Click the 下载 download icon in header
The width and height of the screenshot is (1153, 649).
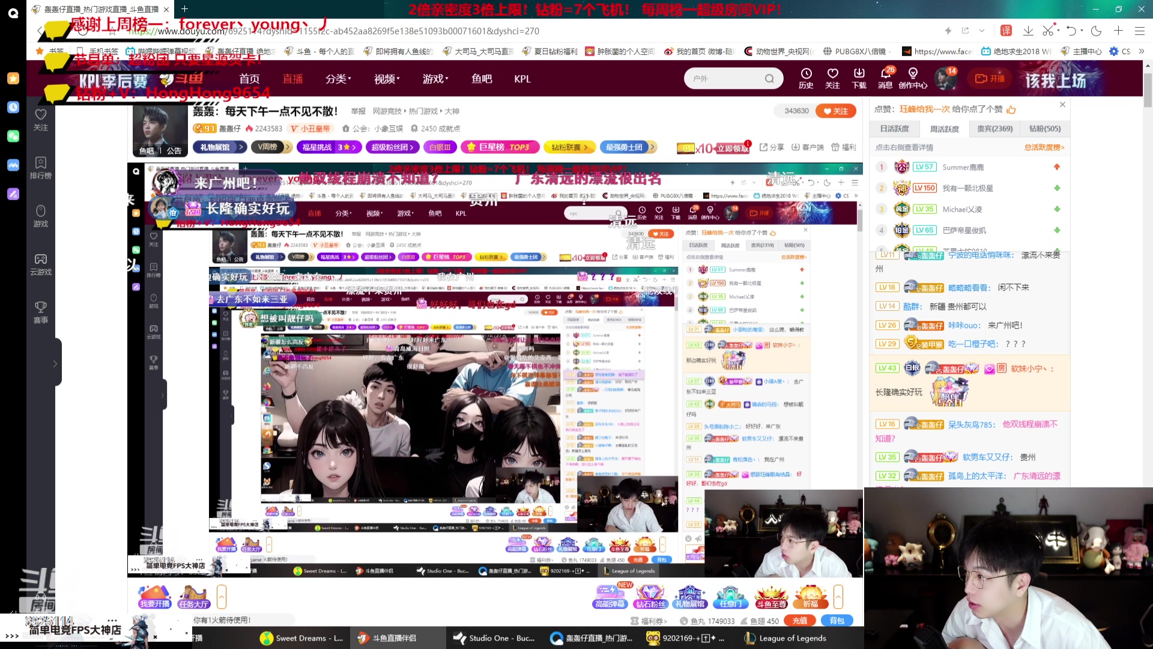(859, 75)
